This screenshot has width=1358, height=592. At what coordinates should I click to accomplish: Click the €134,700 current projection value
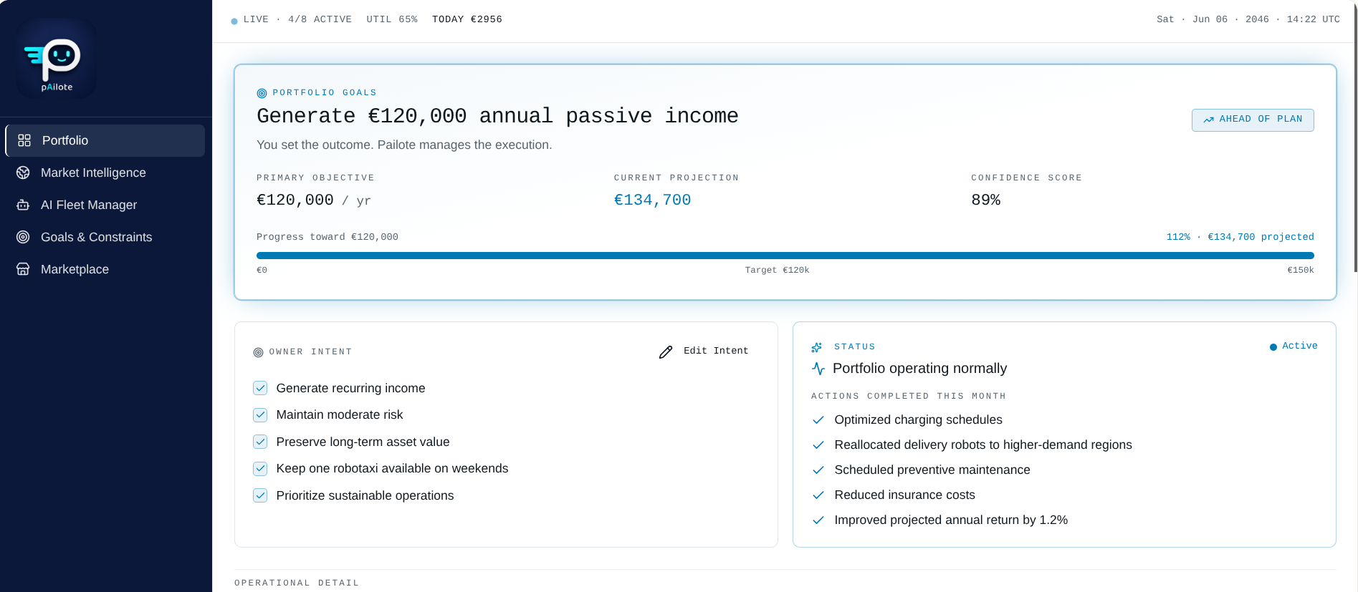[652, 200]
